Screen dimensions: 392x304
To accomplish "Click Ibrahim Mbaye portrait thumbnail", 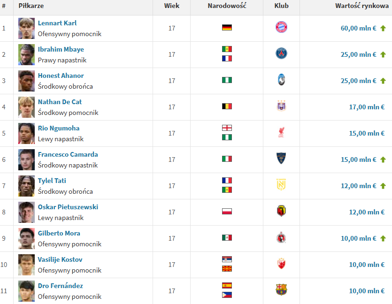I will (x=26, y=54).
